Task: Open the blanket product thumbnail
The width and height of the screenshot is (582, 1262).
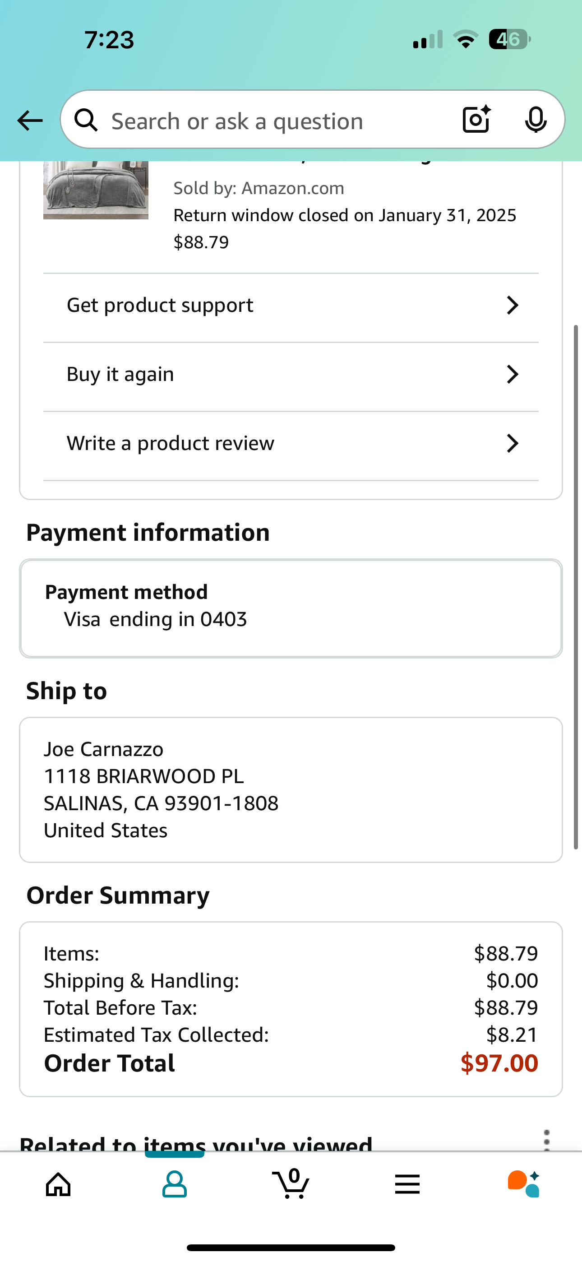Action: point(96,190)
